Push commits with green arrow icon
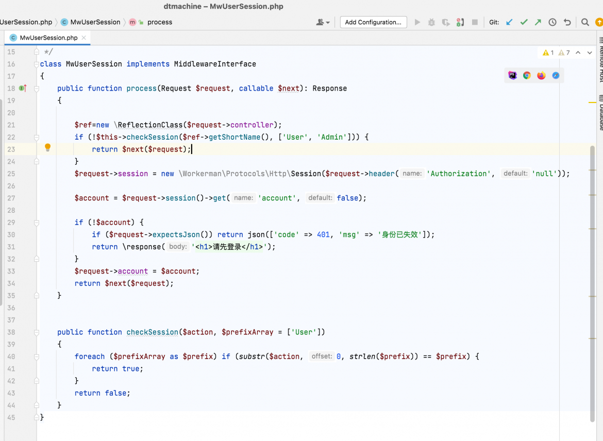Screen dimensions: 603x441 click(538, 22)
